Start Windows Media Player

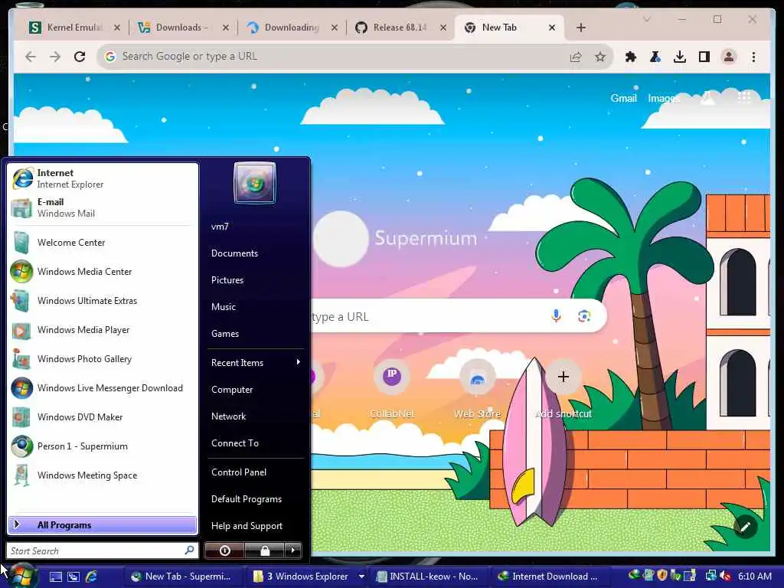pyautogui.click(x=103, y=330)
